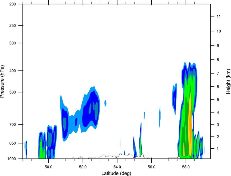This screenshot has width=231, height=176.
Task: Select the 1000 pressure tick label
Action: coord(11,159)
